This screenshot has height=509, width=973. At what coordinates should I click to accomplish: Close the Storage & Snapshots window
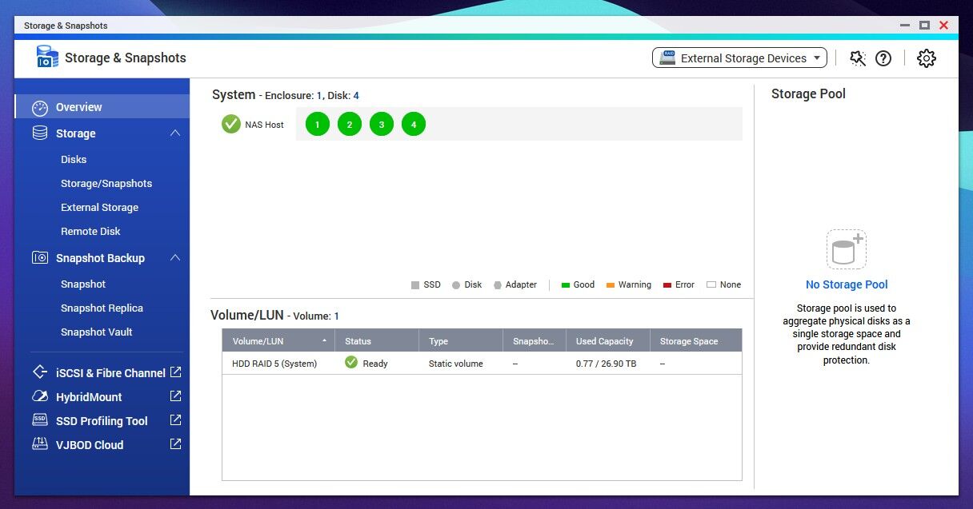(944, 26)
